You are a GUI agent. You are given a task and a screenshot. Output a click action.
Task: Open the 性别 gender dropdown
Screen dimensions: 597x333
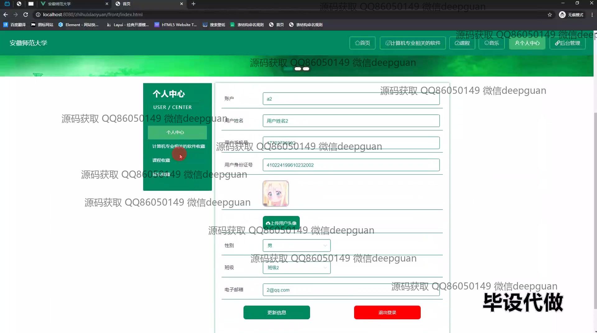point(296,245)
